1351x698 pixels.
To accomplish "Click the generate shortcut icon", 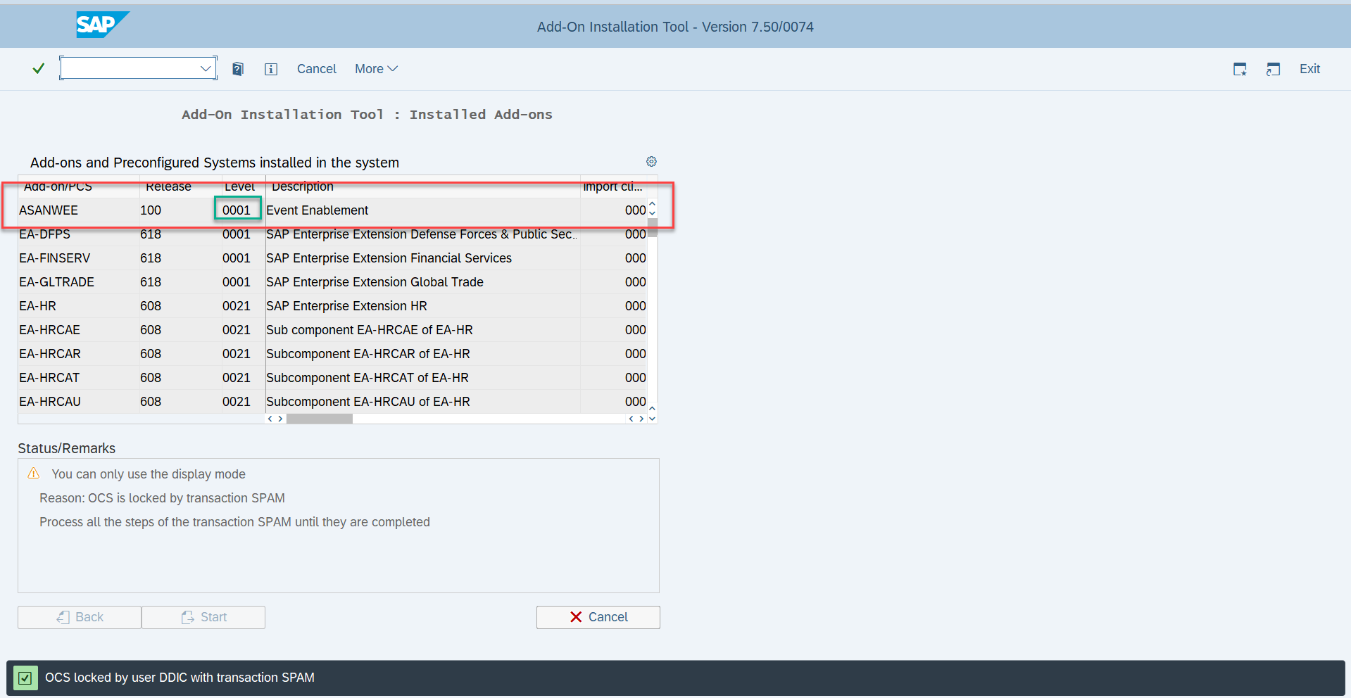I will pyautogui.click(x=1273, y=69).
